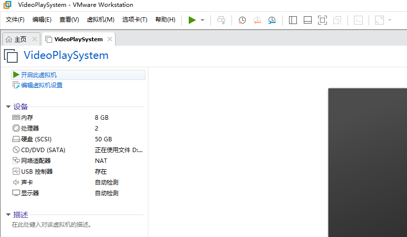Image resolution: width=407 pixels, height=237 pixels.
Task: Click the green play icon beside 开启此虚拟机
Action: pos(16,75)
